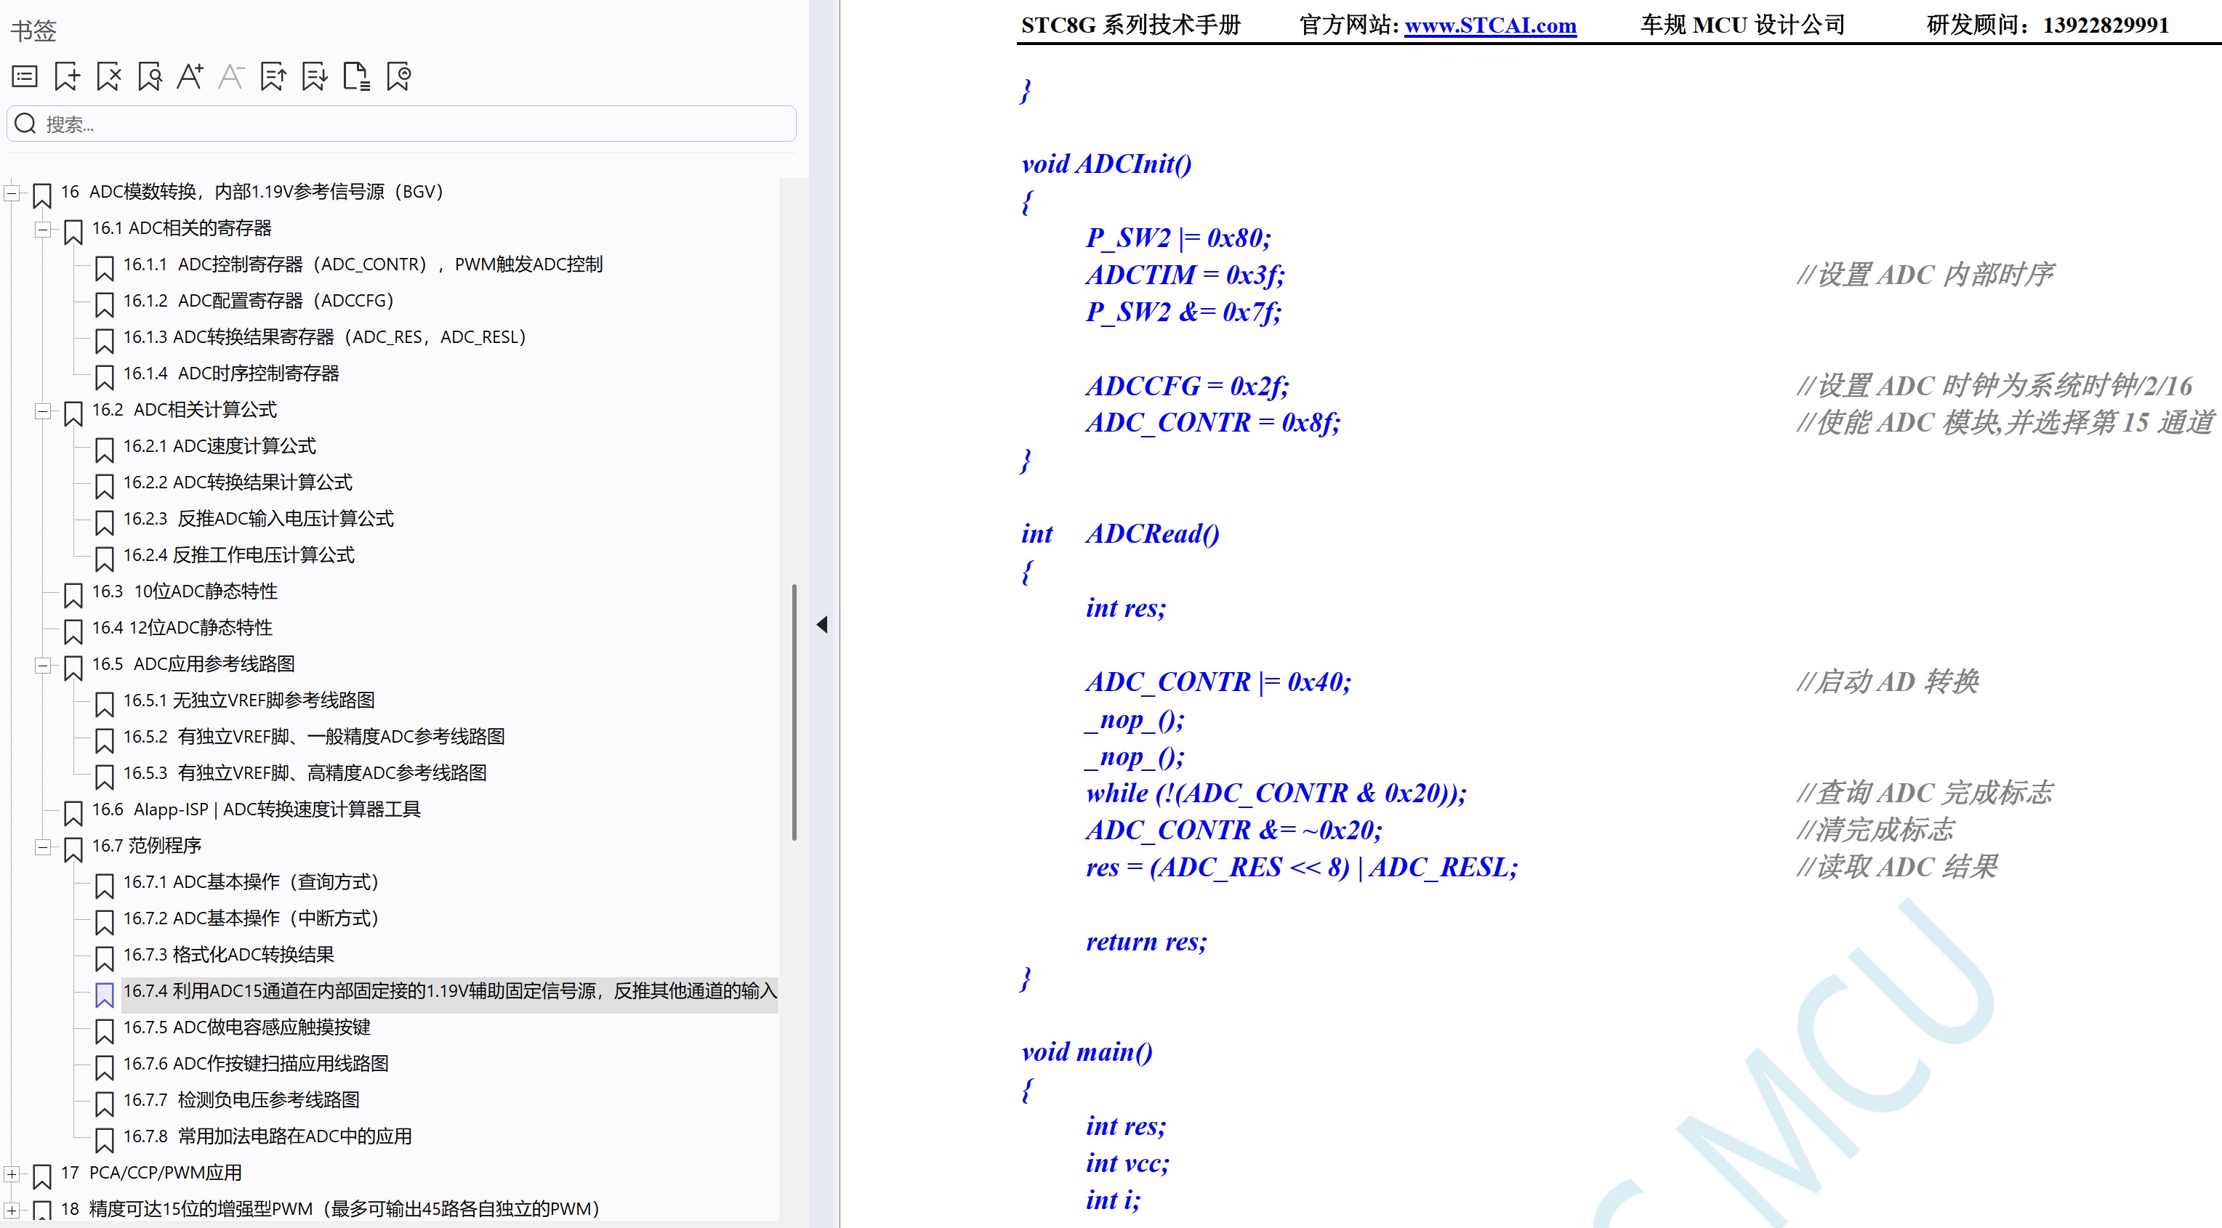This screenshot has height=1228, width=2222.
Task: Click the 'void ADCInit()' function header
Action: click(1106, 163)
